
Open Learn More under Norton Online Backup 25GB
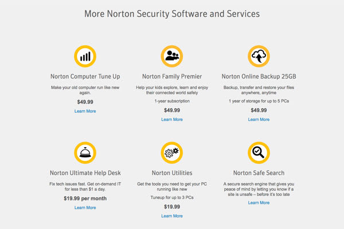[259, 120]
